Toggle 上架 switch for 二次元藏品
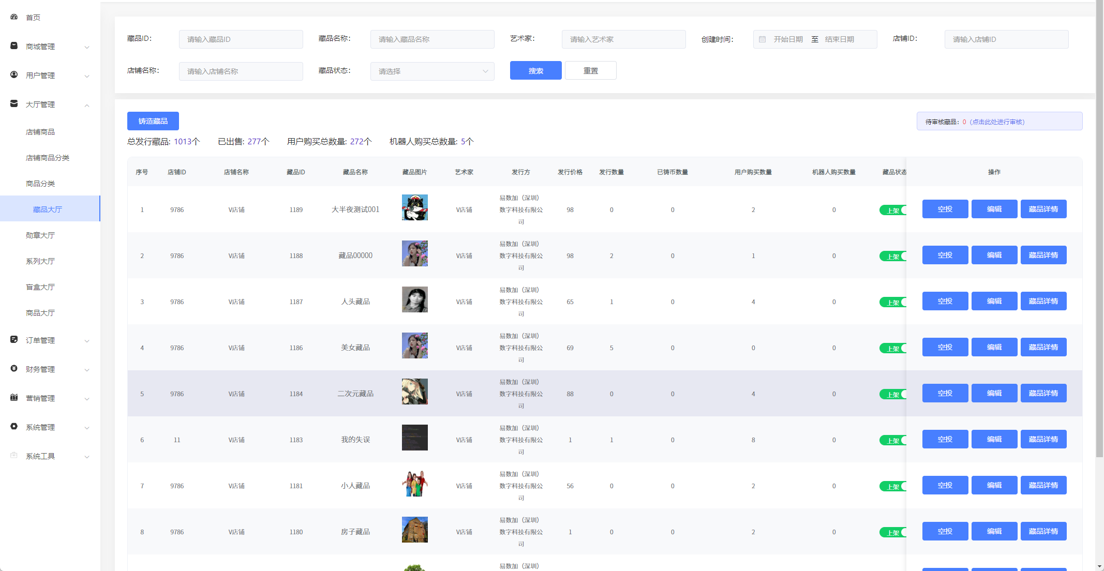 click(x=893, y=394)
